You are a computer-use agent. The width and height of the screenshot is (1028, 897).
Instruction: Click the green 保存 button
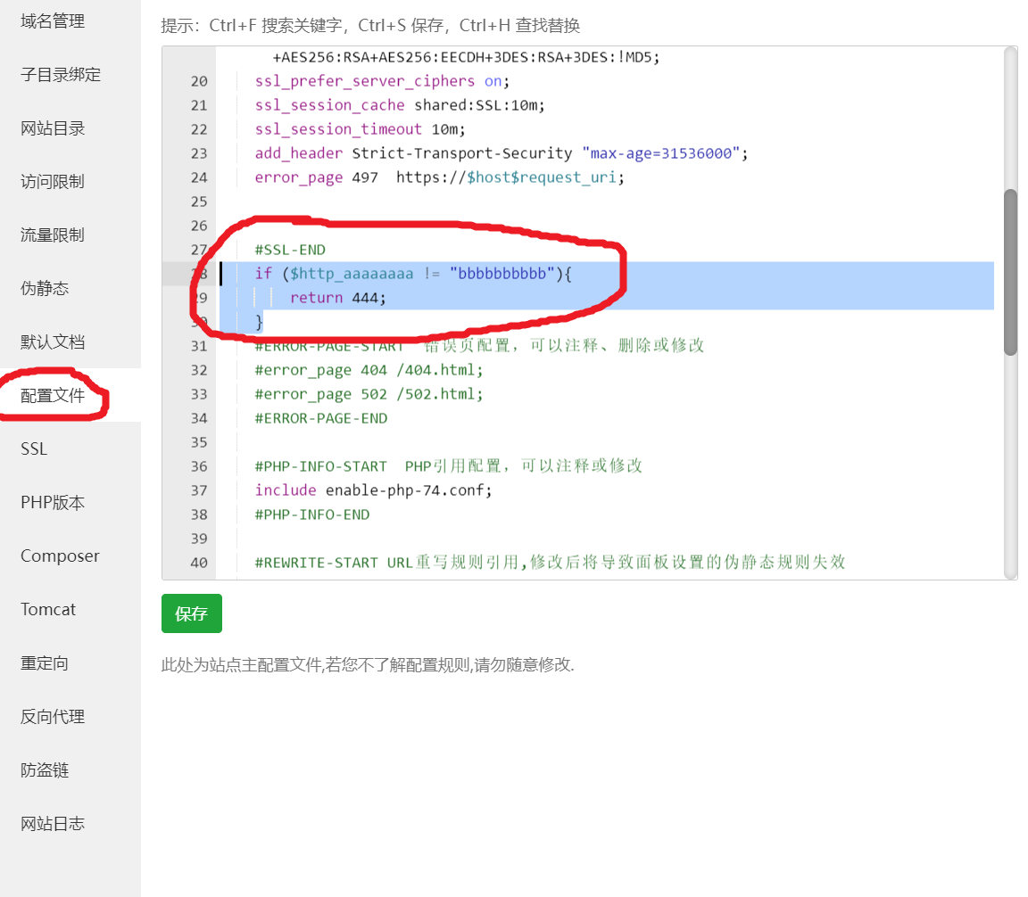coord(192,613)
